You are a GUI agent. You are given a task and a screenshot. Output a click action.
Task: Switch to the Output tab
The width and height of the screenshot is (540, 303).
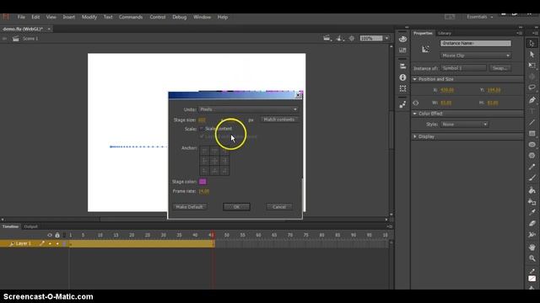click(30, 226)
